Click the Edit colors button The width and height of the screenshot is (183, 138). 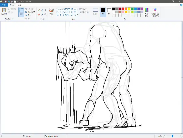pyautogui.click(x=146, y=12)
